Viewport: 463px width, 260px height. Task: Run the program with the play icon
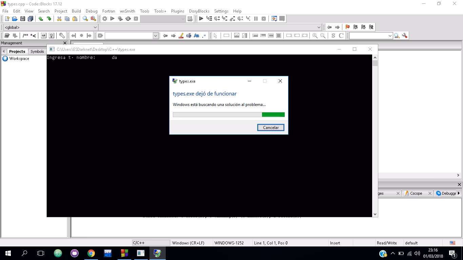coord(113,19)
